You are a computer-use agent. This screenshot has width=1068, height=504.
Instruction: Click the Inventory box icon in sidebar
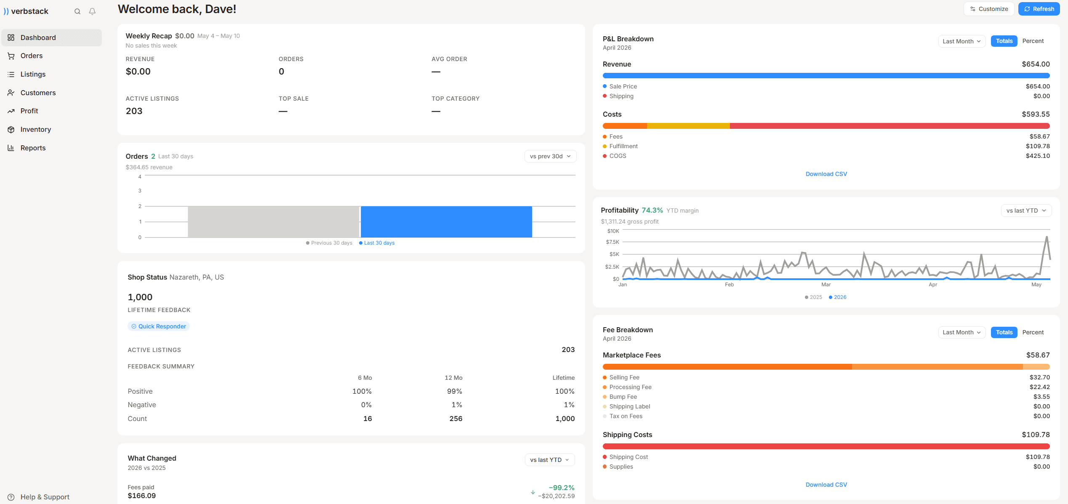pyautogui.click(x=11, y=129)
